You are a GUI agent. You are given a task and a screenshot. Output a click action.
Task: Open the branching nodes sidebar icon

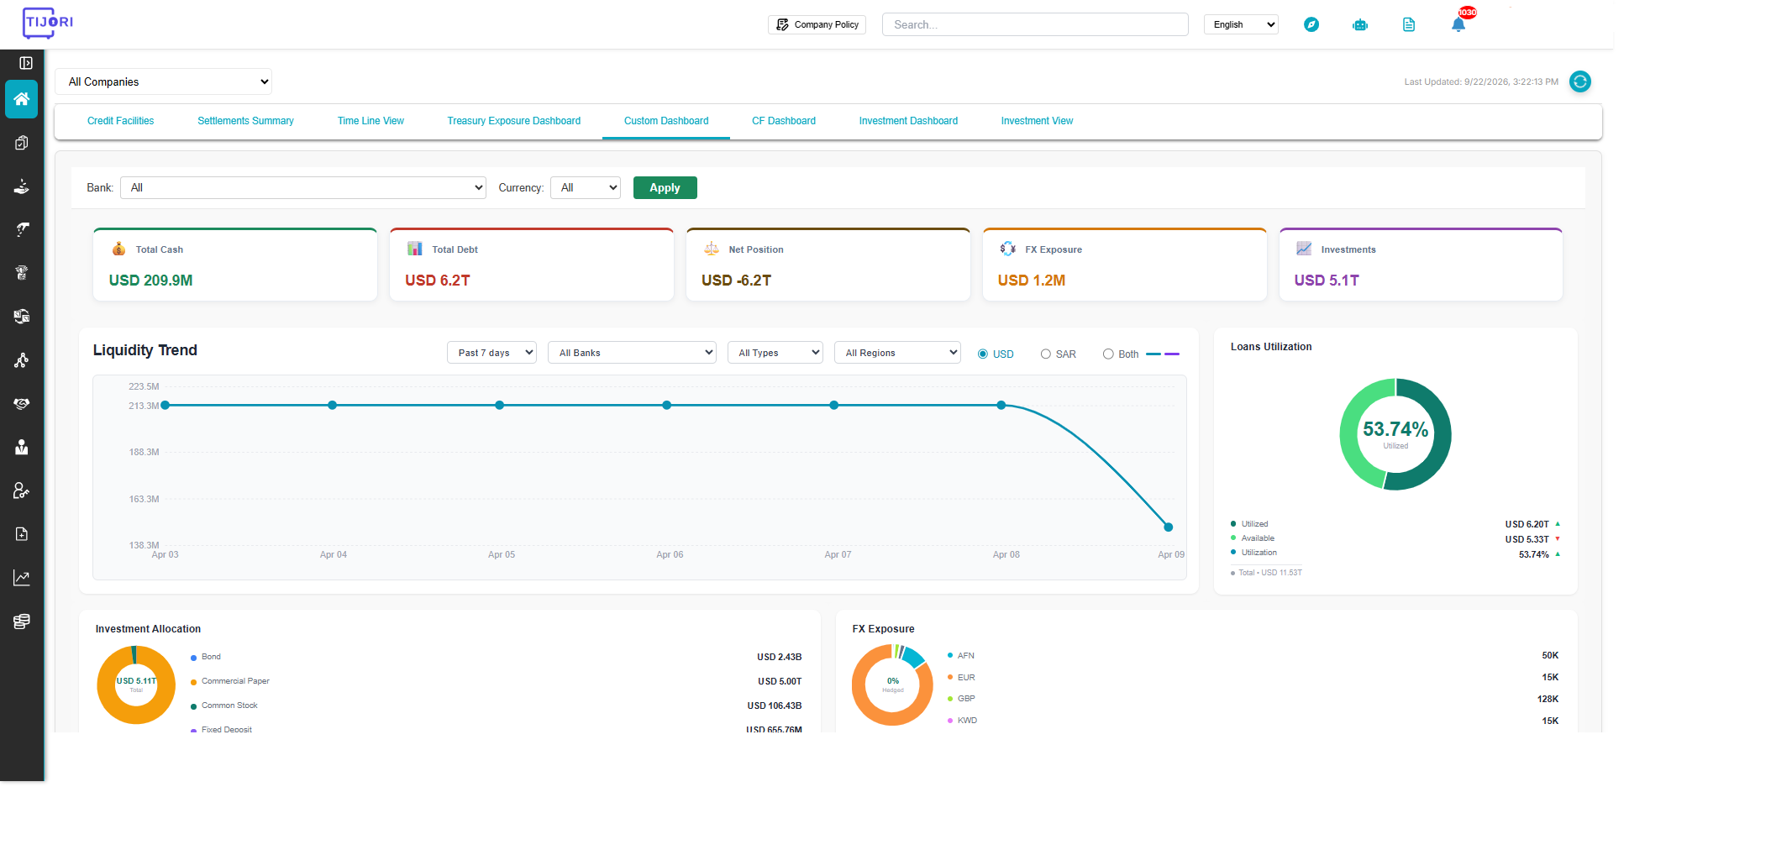(x=22, y=360)
